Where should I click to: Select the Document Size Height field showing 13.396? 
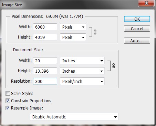(x=45, y=71)
